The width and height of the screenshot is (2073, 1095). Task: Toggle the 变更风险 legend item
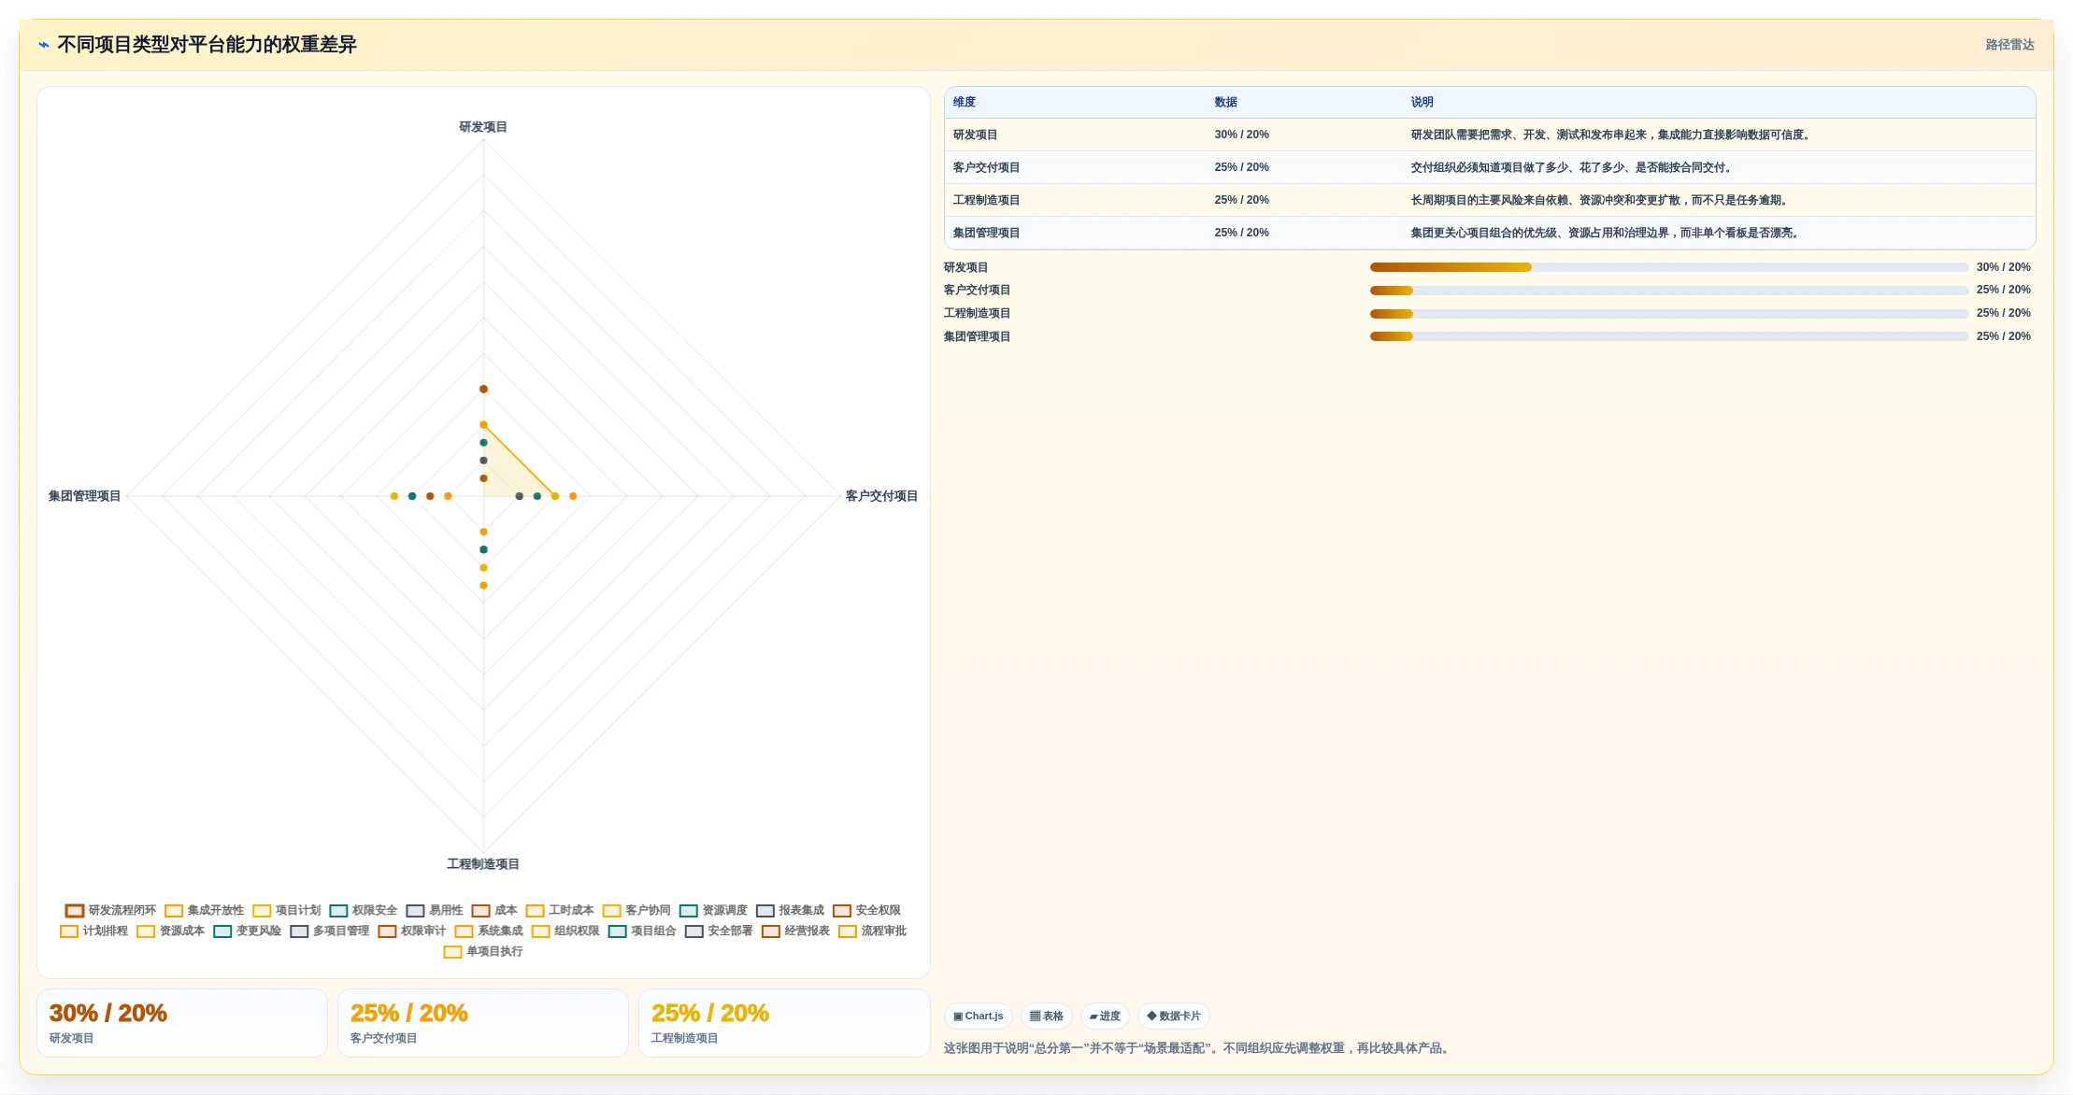click(247, 931)
